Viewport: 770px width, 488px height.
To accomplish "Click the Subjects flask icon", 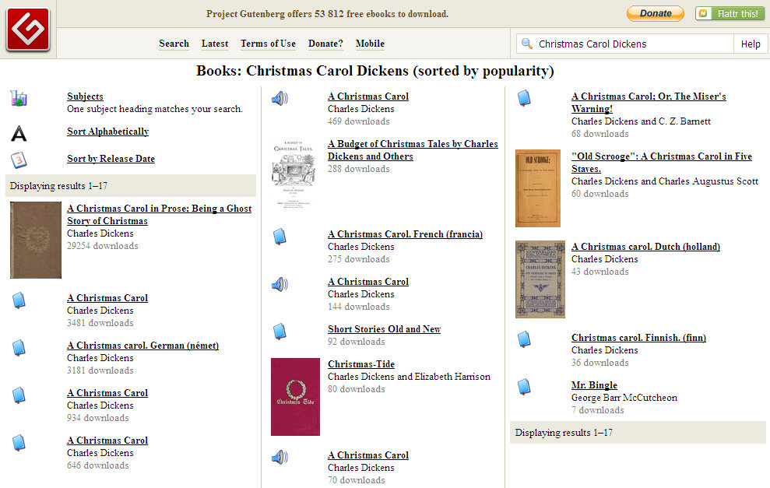I will click(19, 99).
